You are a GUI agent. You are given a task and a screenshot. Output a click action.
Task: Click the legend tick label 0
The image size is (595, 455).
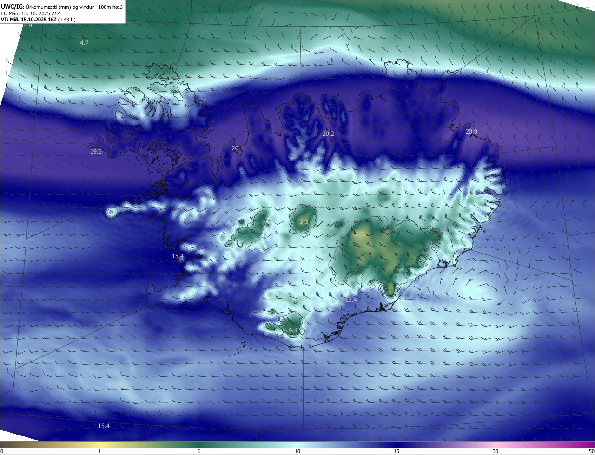pyautogui.click(x=2, y=451)
